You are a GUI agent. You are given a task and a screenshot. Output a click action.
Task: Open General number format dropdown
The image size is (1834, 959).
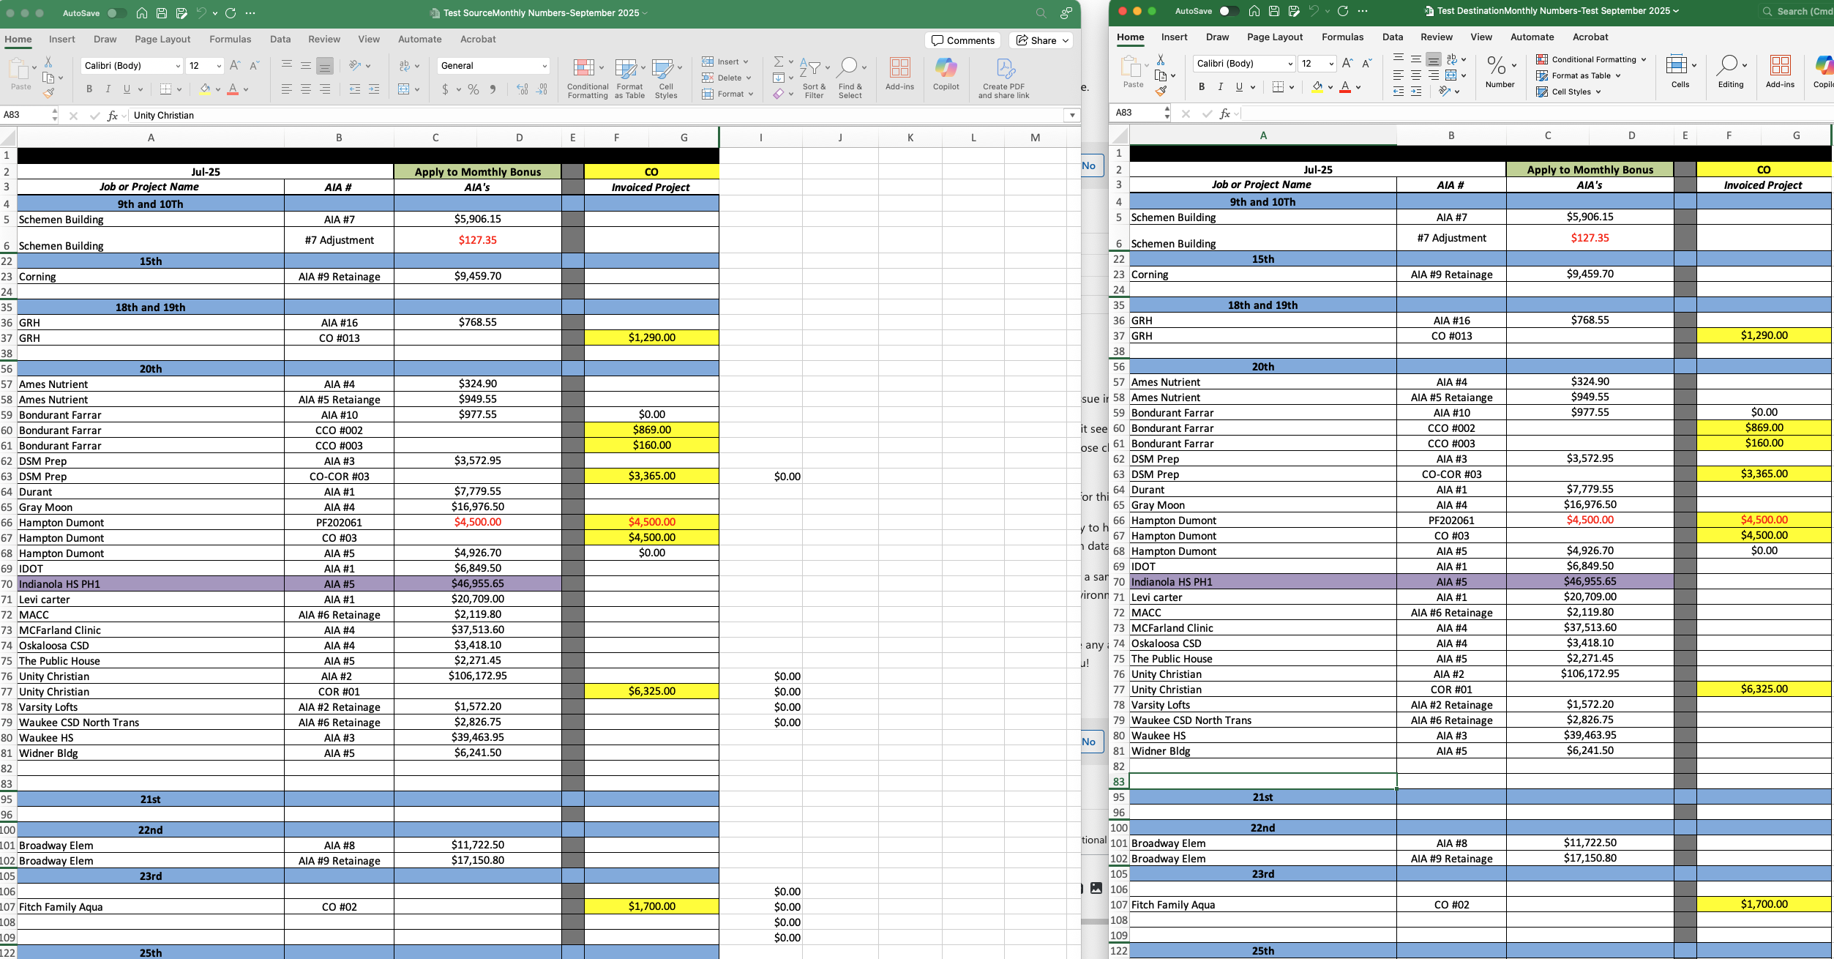(544, 66)
